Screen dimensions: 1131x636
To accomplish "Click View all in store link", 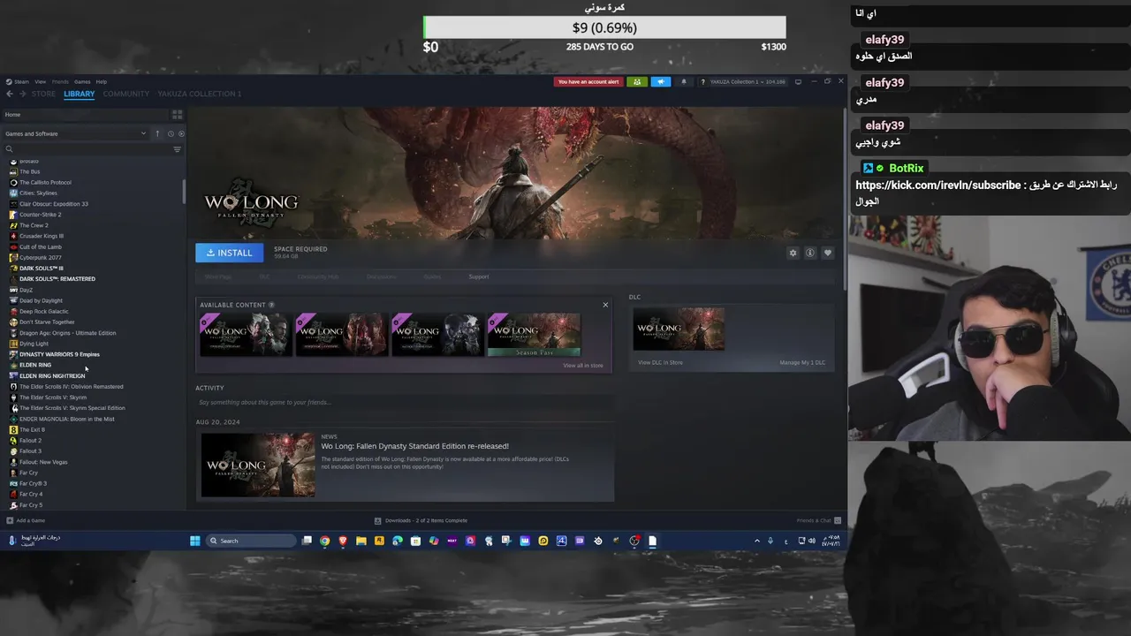I will point(583,366).
